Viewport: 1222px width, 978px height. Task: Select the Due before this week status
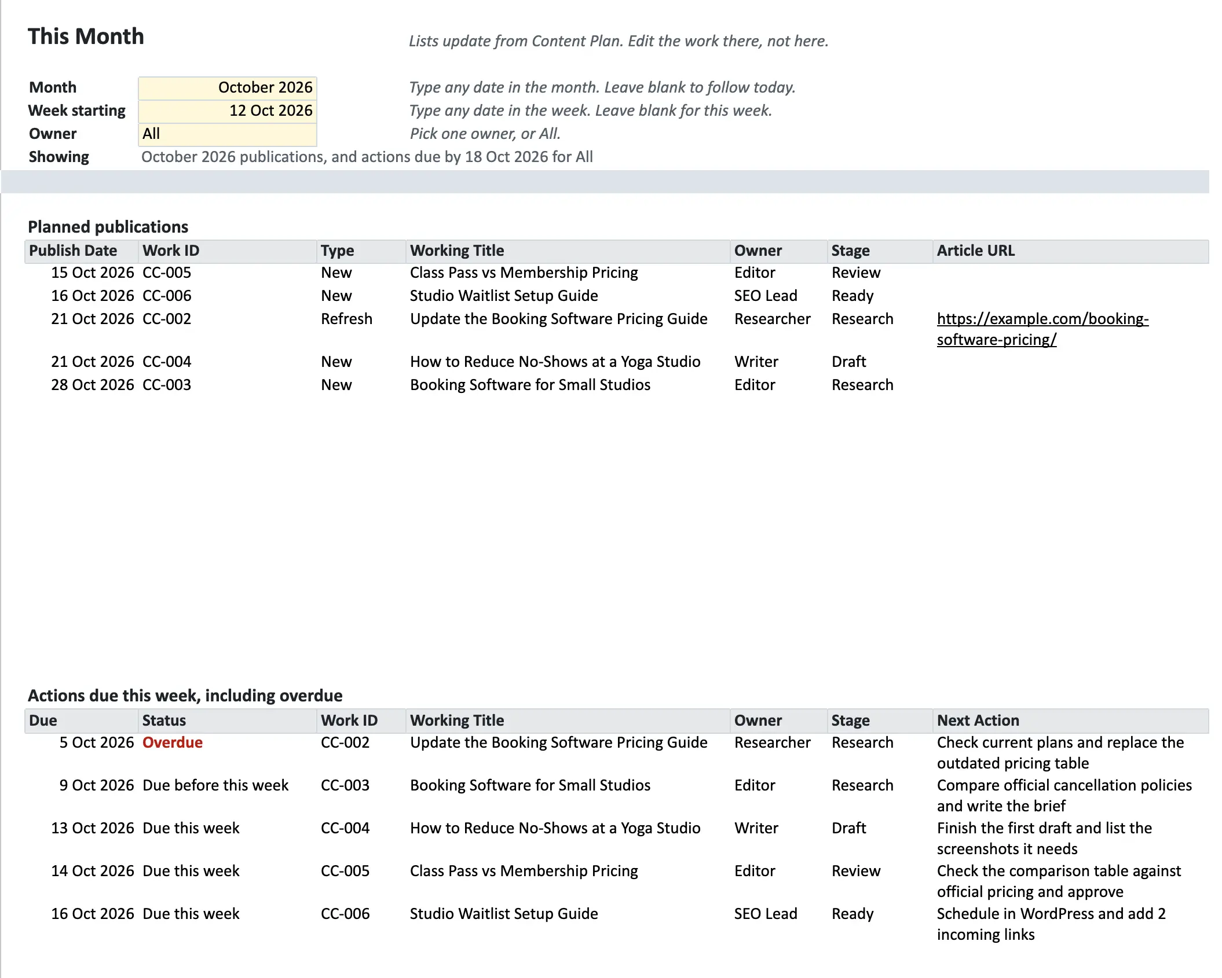(215, 785)
